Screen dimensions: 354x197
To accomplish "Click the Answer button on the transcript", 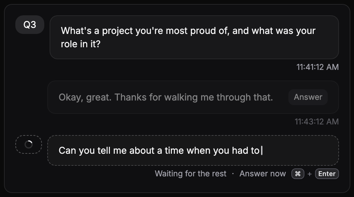I will click(x=308, y=97).
